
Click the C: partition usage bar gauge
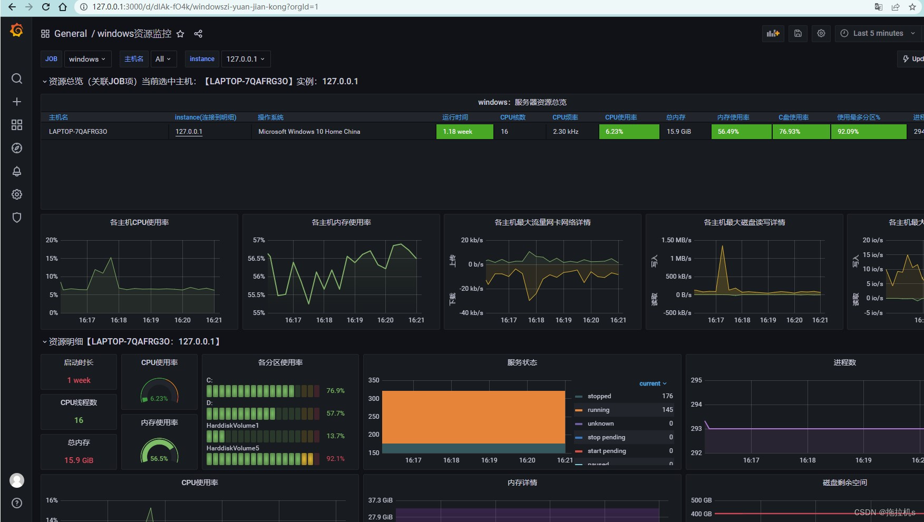tap(263, 391)
